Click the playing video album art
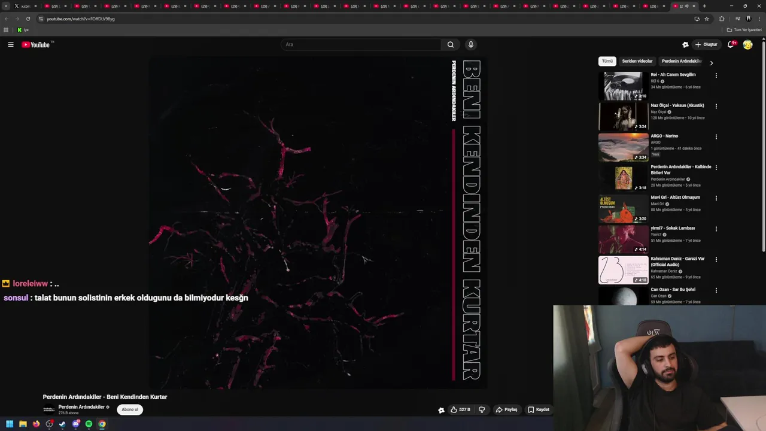Image resolution: width=766 pixels, height=431 pixels. click(317, 223)
